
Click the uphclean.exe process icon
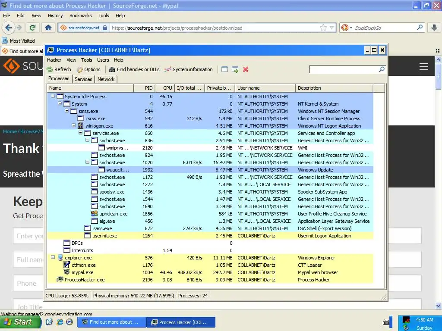(x=95, y=214)
